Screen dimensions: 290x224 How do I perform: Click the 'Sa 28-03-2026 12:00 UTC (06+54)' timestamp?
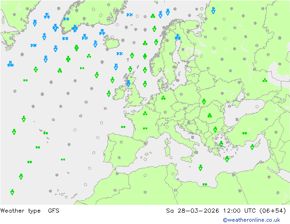click(x=226, y=211)
